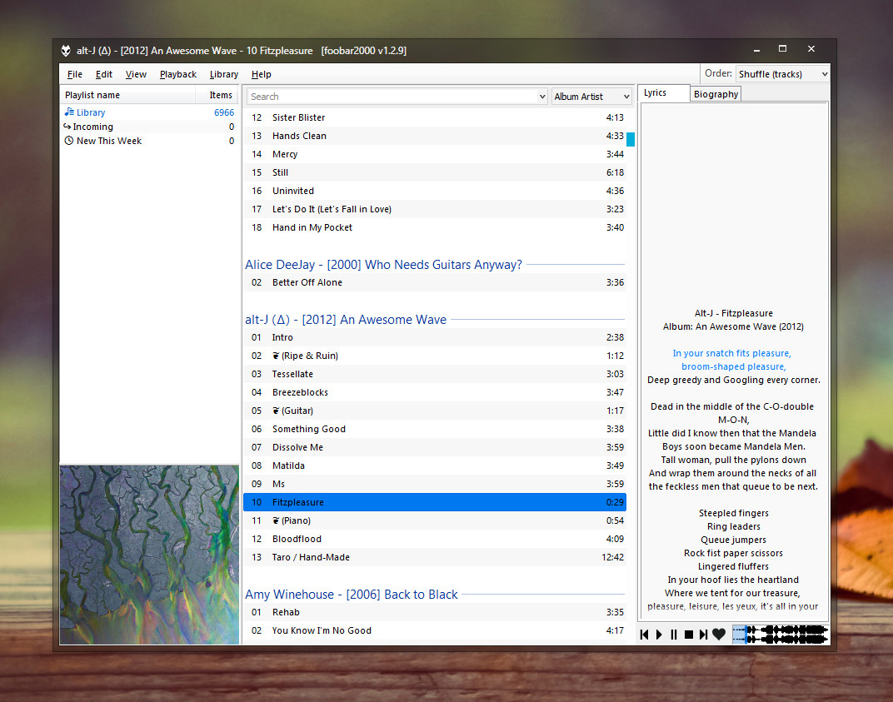893x702 pixels.
Task: Click lyrics header 'Alt-J - Fitzpleasure'
Action: (734, 313)
